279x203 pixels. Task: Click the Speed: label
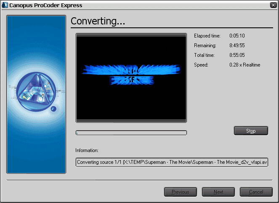201,65
